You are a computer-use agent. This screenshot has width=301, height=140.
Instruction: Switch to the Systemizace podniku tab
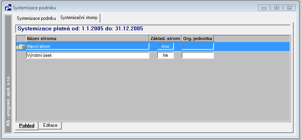pyautogui.click(x=36, y=18)
